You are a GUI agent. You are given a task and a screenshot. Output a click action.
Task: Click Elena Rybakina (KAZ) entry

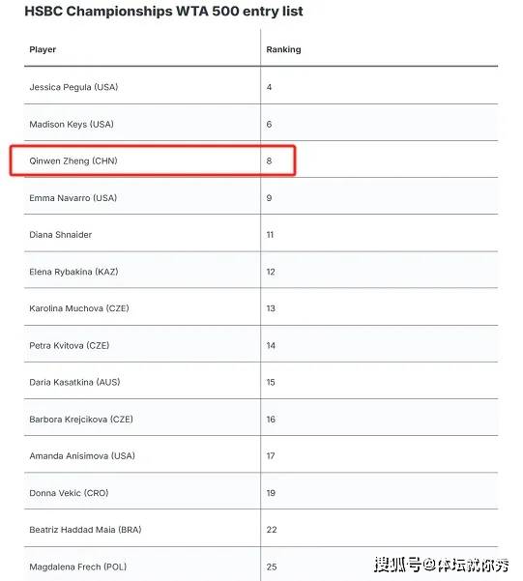73,272
